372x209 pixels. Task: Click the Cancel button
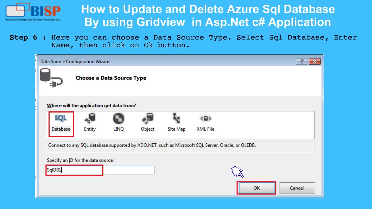tap(297, 188)
